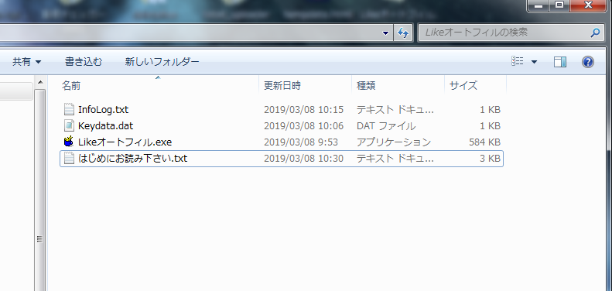Sort by the 種類 column header
Image resolution: width=612 pixels, height=291 pixels.
[x=398, y=86]
